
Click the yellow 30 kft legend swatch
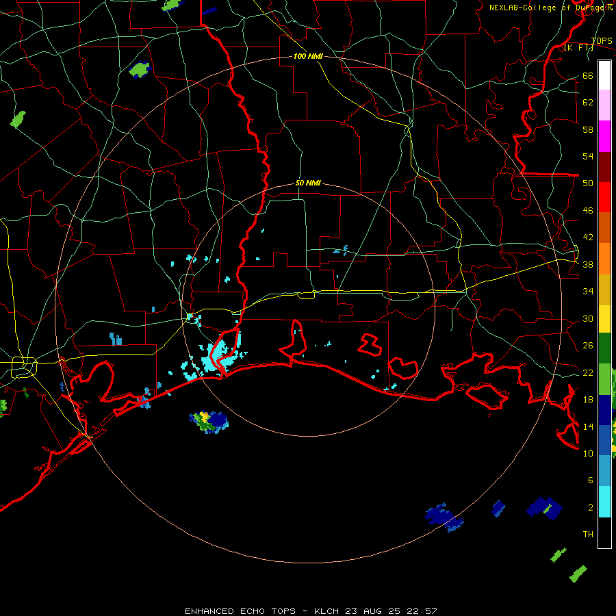pyautogui.click(x=604, y=319)
